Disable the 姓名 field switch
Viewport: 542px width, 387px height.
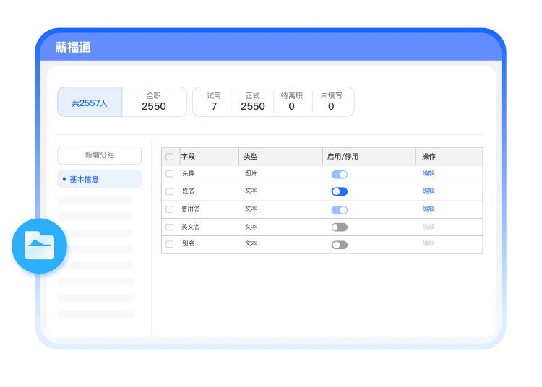coord(339,191)
